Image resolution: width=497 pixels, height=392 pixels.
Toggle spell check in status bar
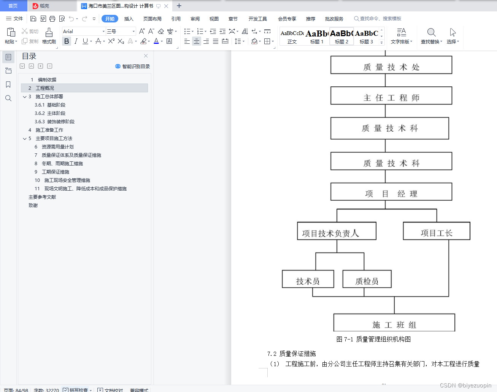[76, 390]
